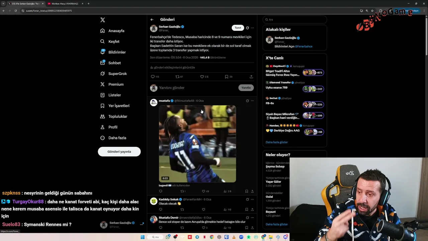Reply icon with 115 on main post
This screenshot has height=241, width=428.
pos(155,77)
